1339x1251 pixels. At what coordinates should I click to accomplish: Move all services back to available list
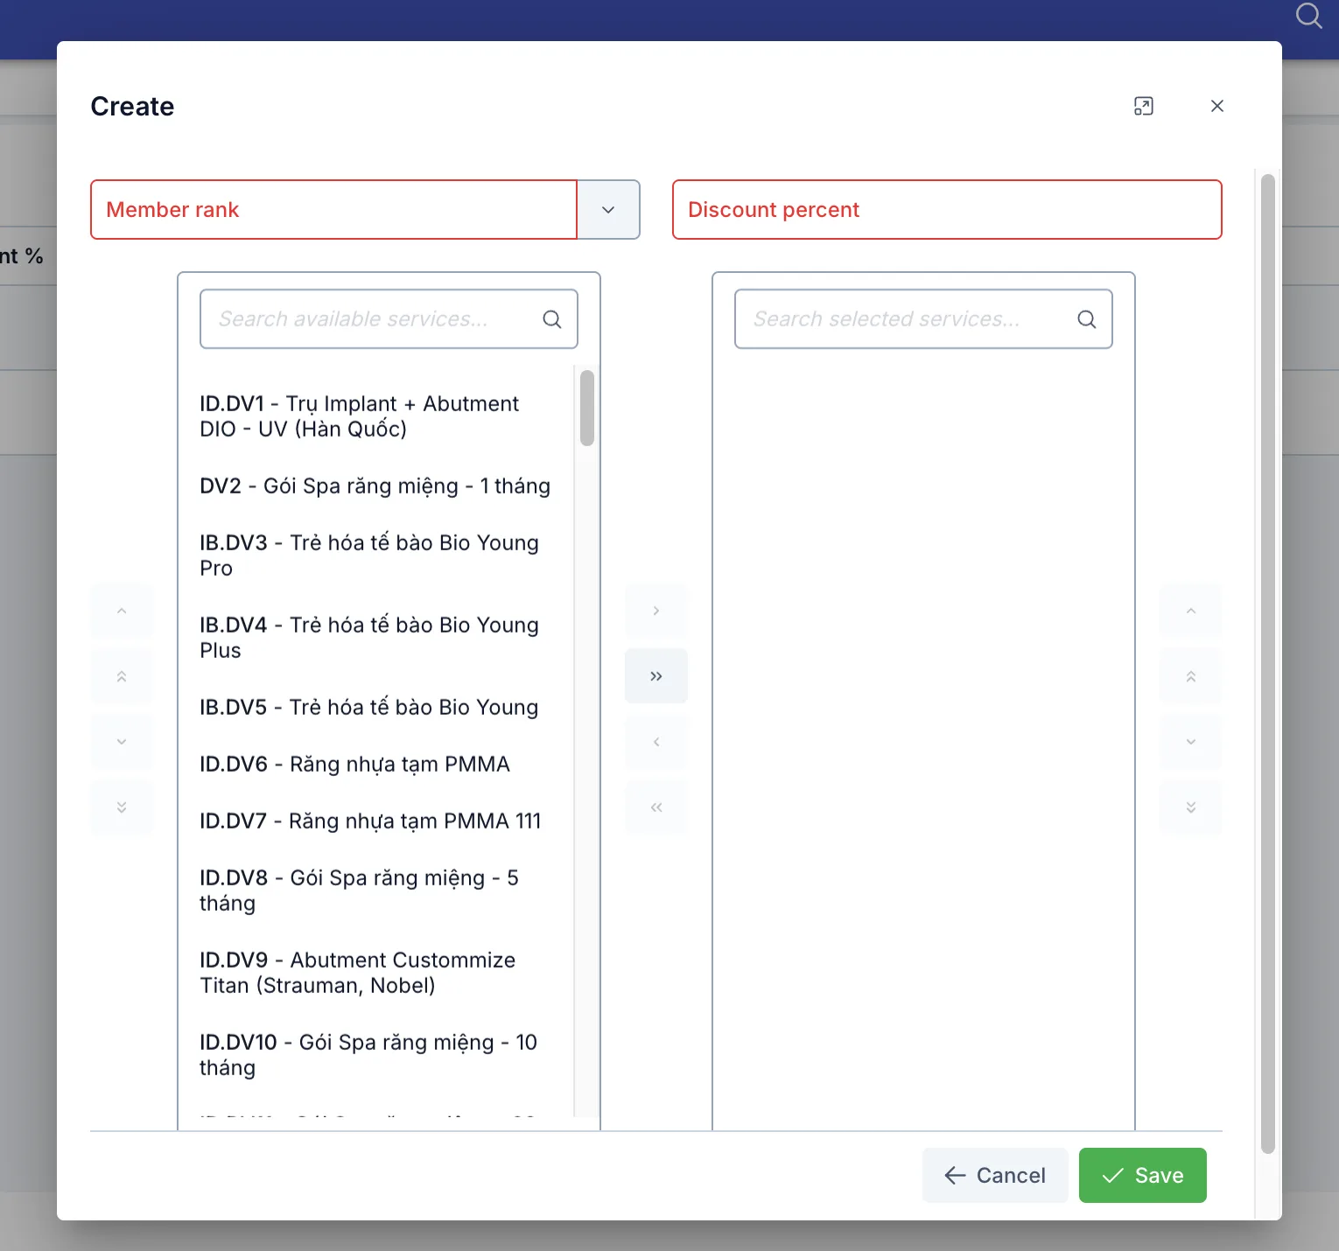[x=656, y=807]
